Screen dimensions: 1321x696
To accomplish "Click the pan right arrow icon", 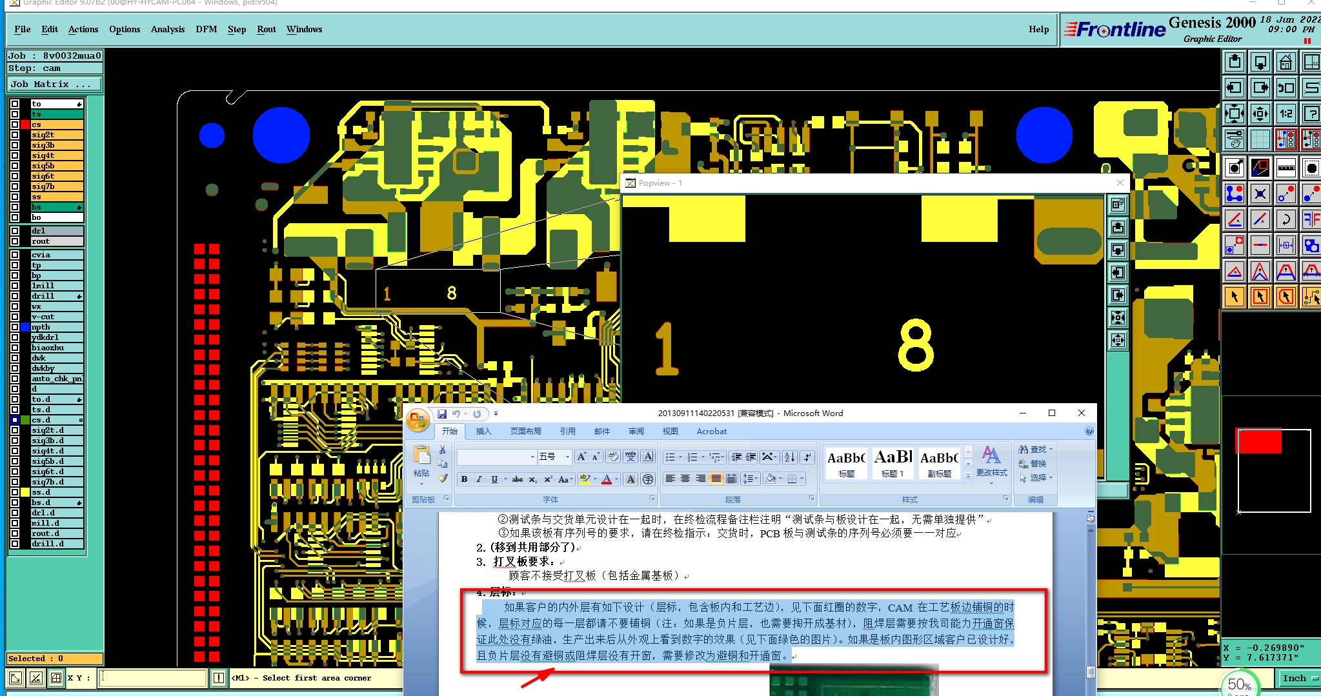I will tap(1260, 88).
